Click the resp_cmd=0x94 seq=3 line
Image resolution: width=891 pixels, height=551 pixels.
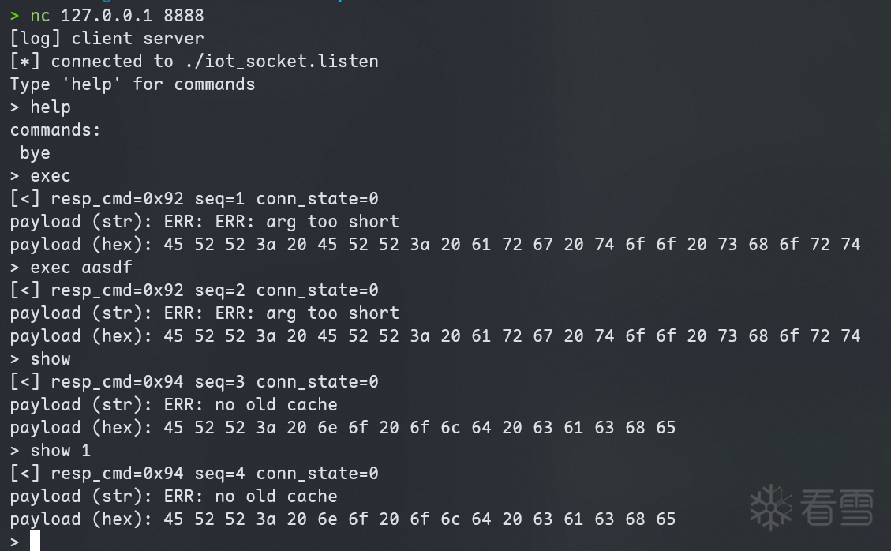[x=194, y=382]
